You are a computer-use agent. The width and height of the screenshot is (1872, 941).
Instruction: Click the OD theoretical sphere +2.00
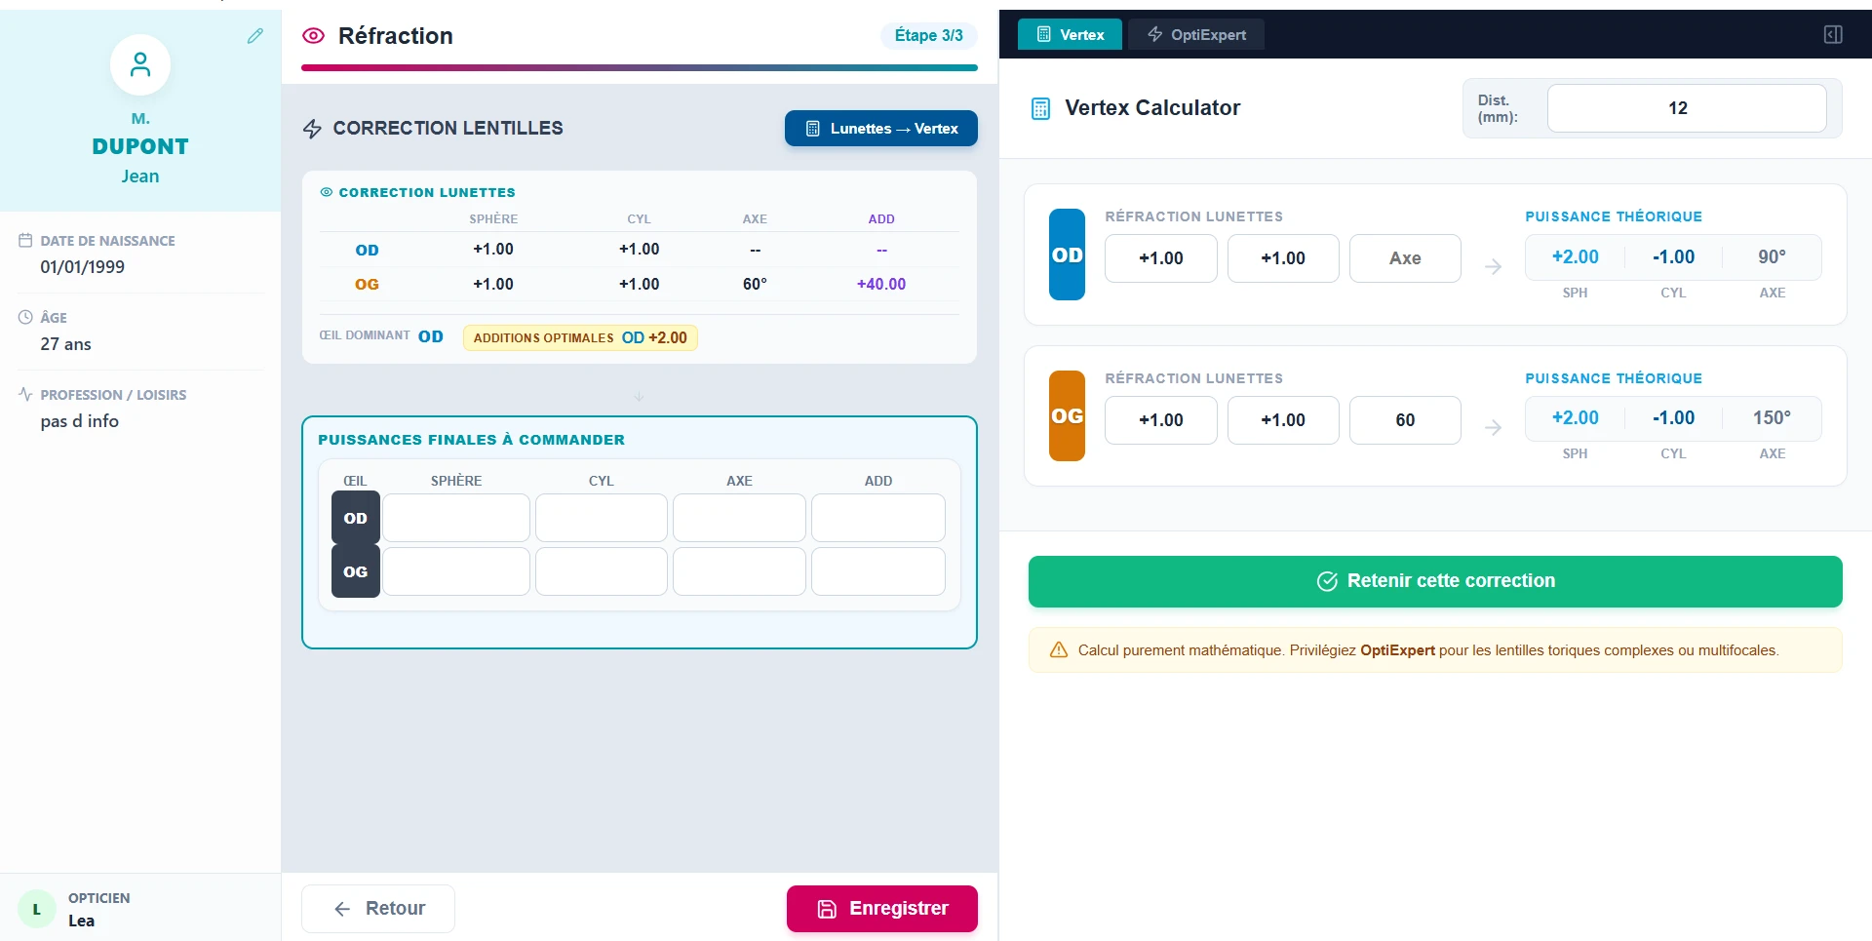[1576, 256]
